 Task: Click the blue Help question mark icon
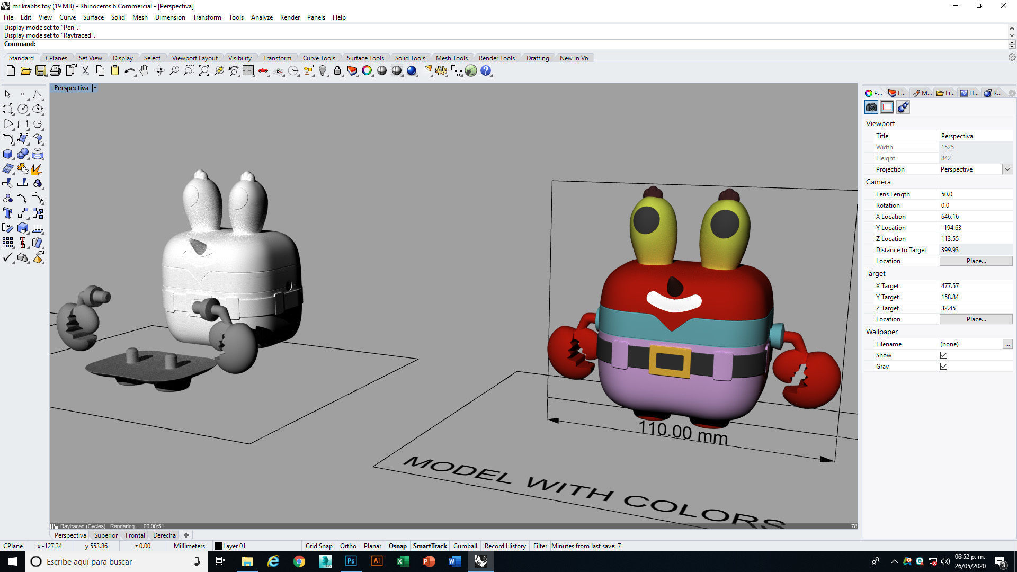486,70
